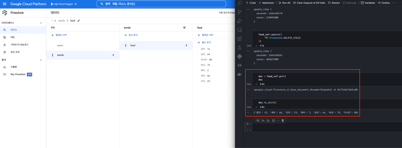Click the 색인 icon in the sidebar

coord(5,37)
